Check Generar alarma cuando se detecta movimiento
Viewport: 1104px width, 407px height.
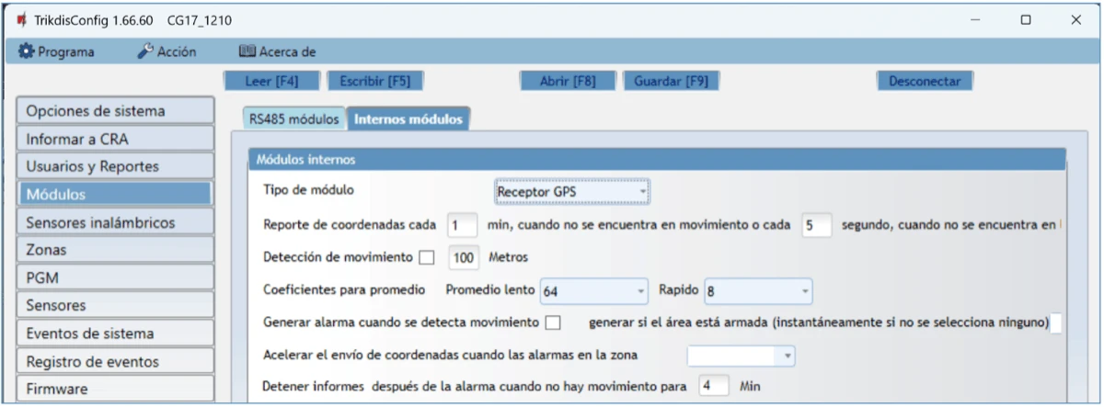553,322
